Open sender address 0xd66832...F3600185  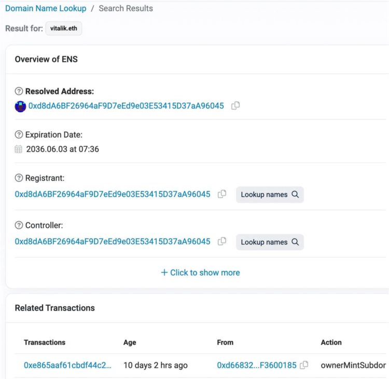[x=256, y=365]
